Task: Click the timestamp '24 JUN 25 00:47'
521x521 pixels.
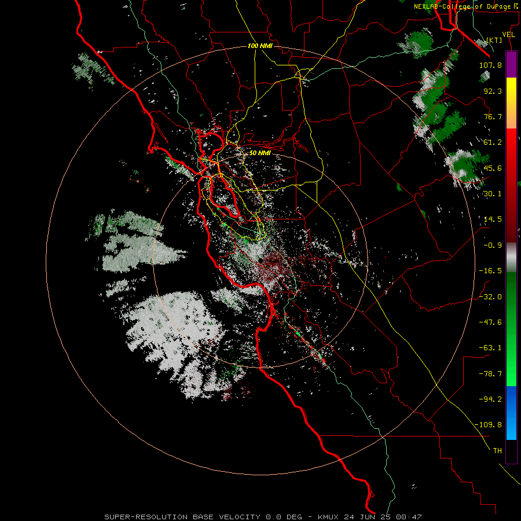Action: click(383, 517)
